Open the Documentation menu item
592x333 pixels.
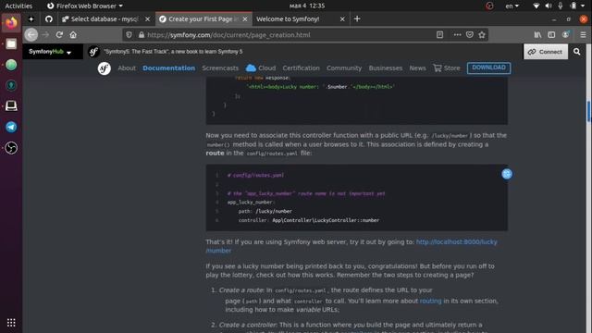tap(168, 68)
